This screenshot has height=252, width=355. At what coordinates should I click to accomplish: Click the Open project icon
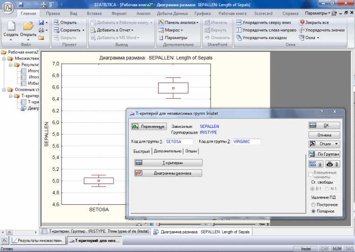(x=56, y=22)
